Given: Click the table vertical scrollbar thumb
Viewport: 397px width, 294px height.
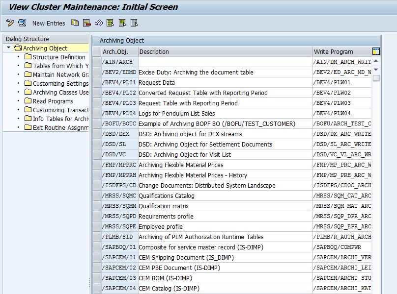Looking at the screenshot, I should [376, 78].
